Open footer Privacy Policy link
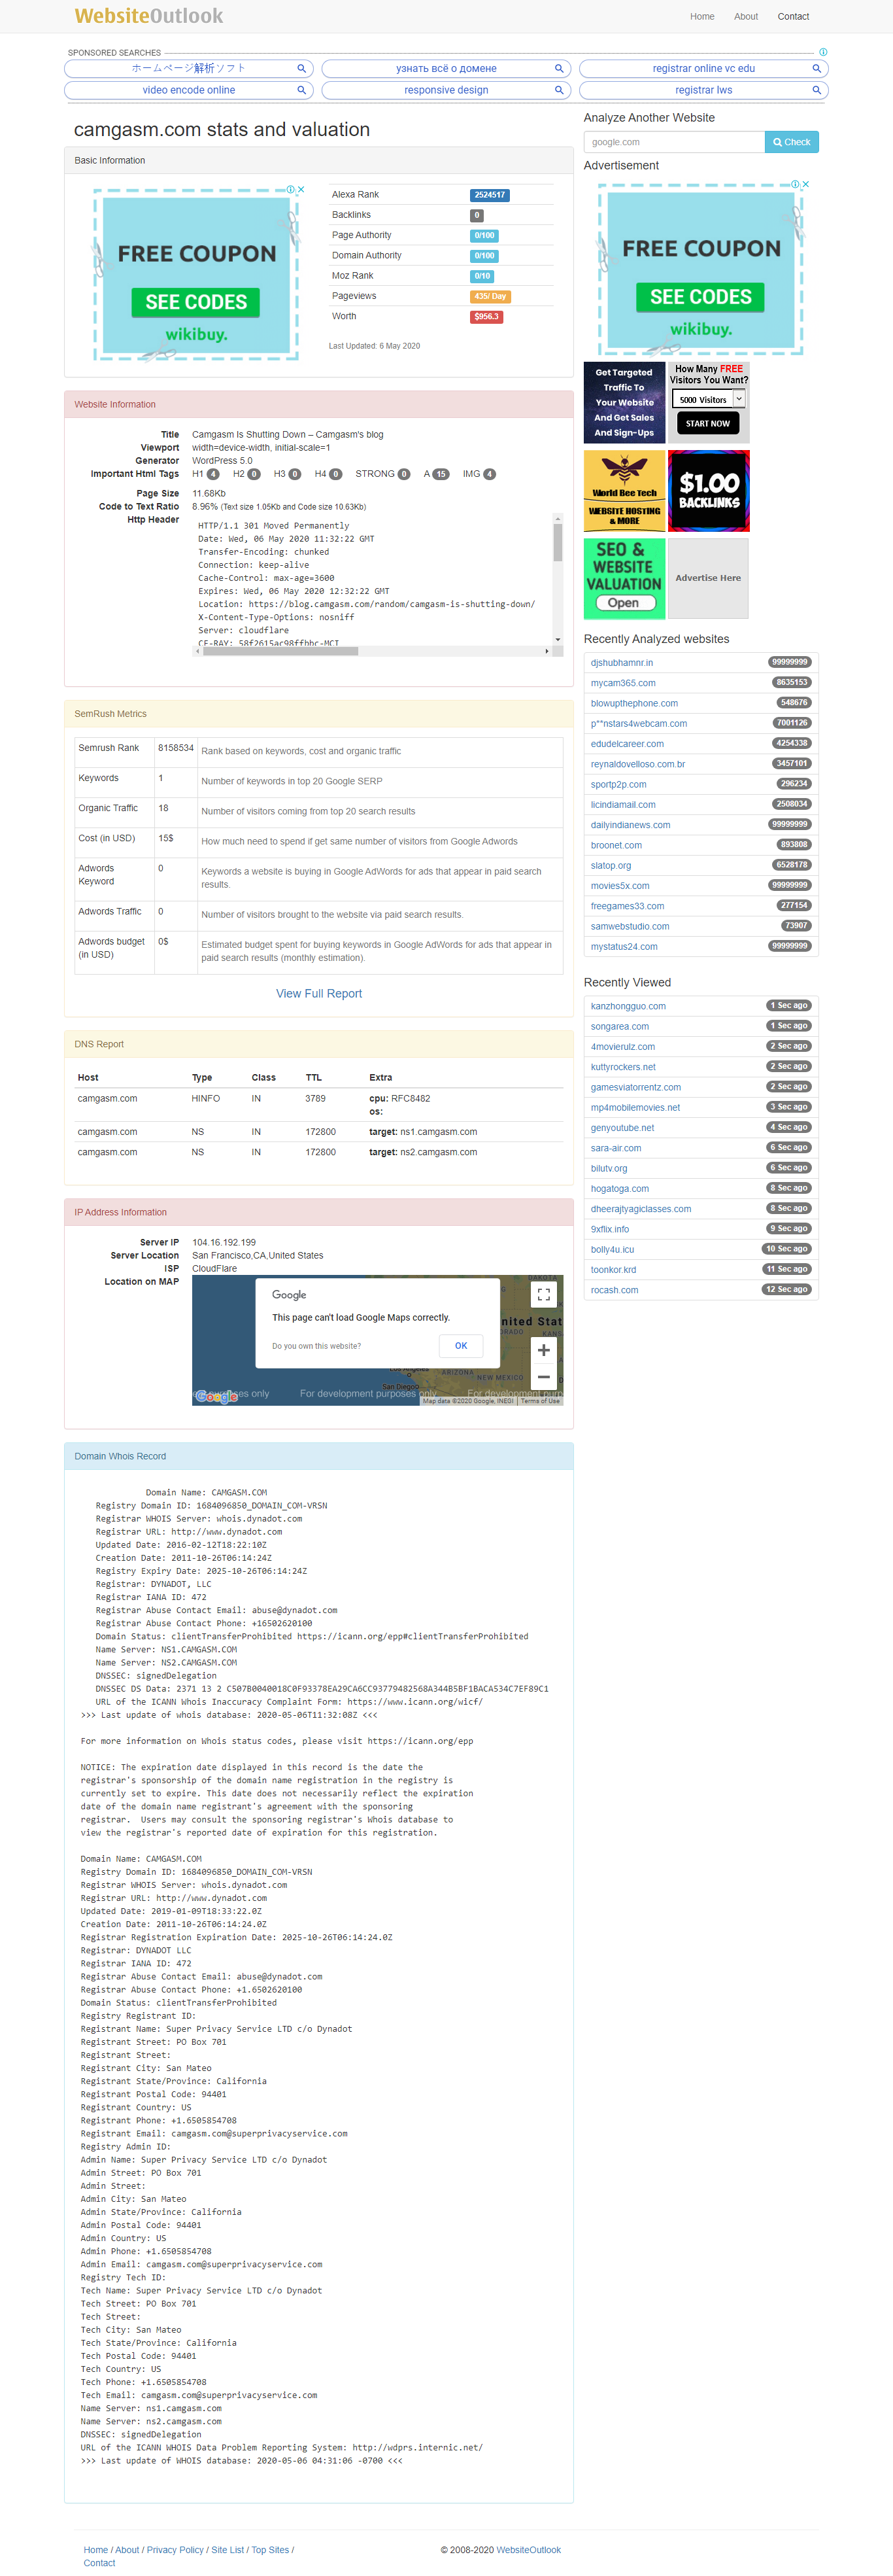This screenshot has height=2576, width=893. pos(175,2550)
